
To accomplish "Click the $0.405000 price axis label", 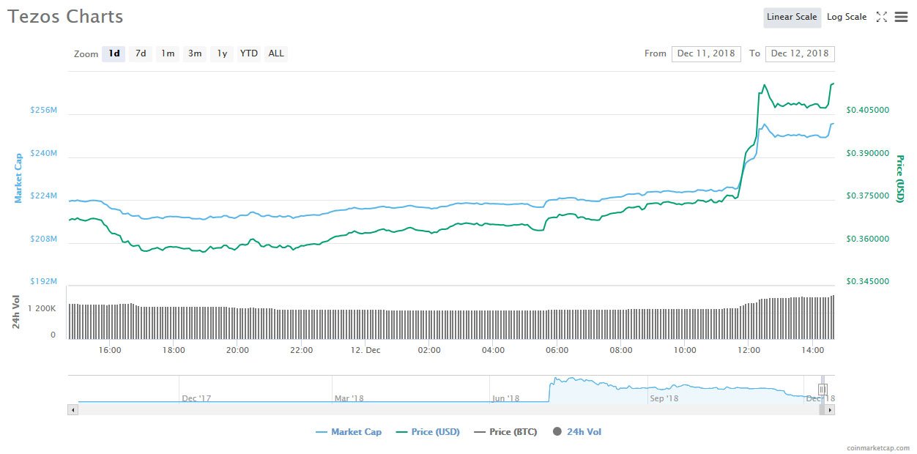I will click(x=868, y=110).
